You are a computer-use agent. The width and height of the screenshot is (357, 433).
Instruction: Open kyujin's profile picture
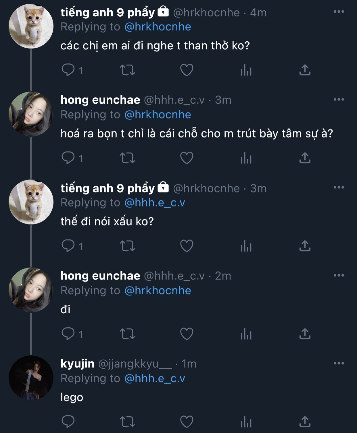click(31, 378)
